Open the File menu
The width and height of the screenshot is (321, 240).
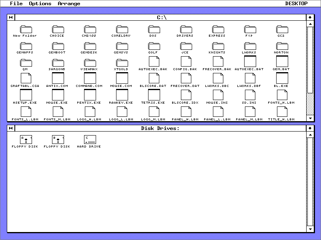pyautogui.click(x=16, y=3)
